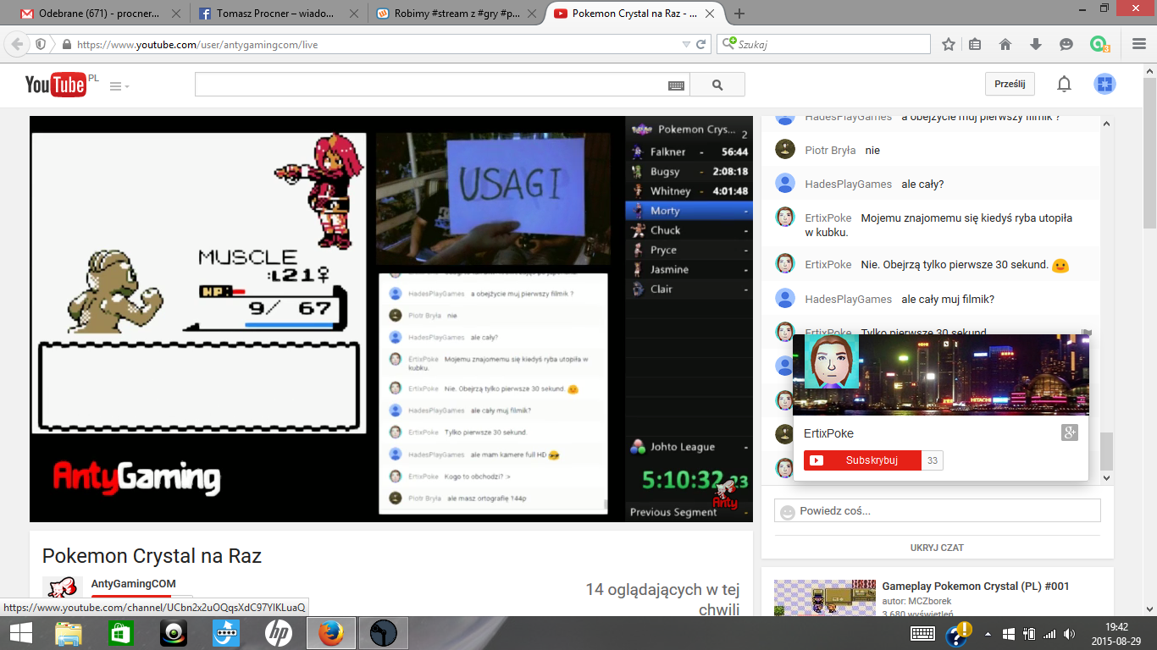Bookmark this page with the star icon

[x=949, y=44]
